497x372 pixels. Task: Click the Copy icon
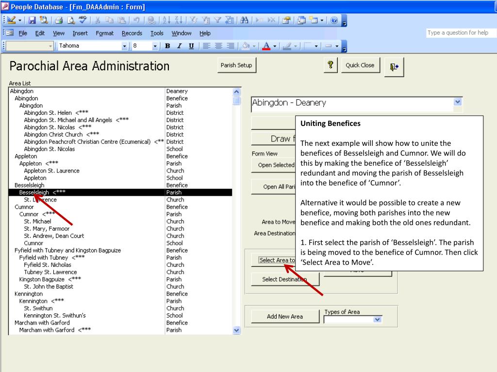pyautogui.click(x=109, y=20)
